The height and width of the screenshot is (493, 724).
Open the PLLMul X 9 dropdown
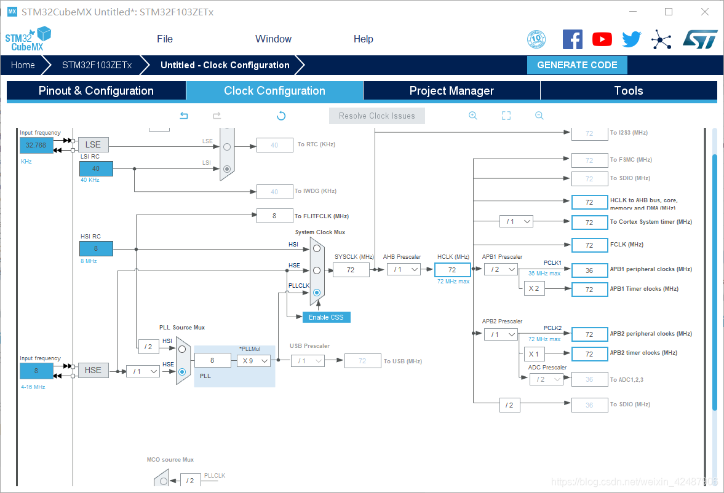coord(253,361)
